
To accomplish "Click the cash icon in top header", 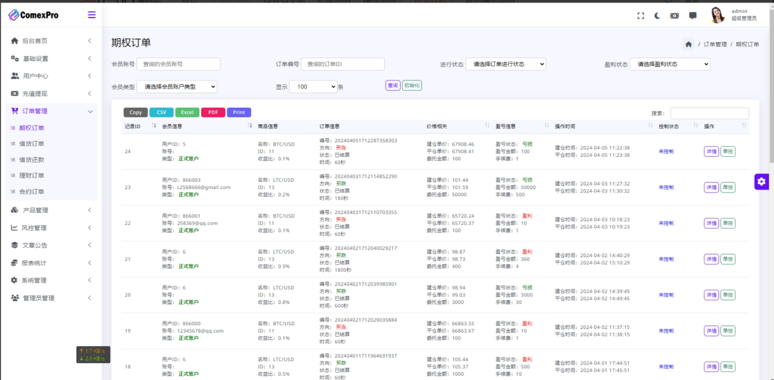I will [674, 16].
